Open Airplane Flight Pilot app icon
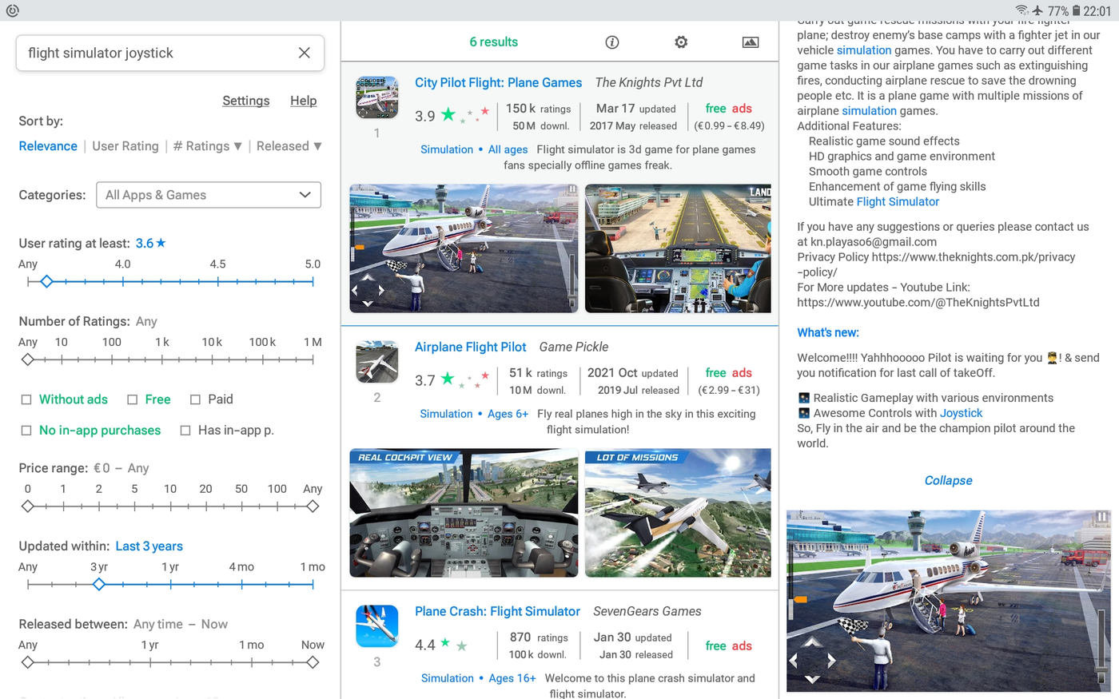This screenshot has height=699, width=1119. [377, 362]
